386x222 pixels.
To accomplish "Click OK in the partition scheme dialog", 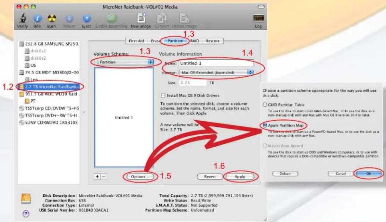I will tap(368, 174).
